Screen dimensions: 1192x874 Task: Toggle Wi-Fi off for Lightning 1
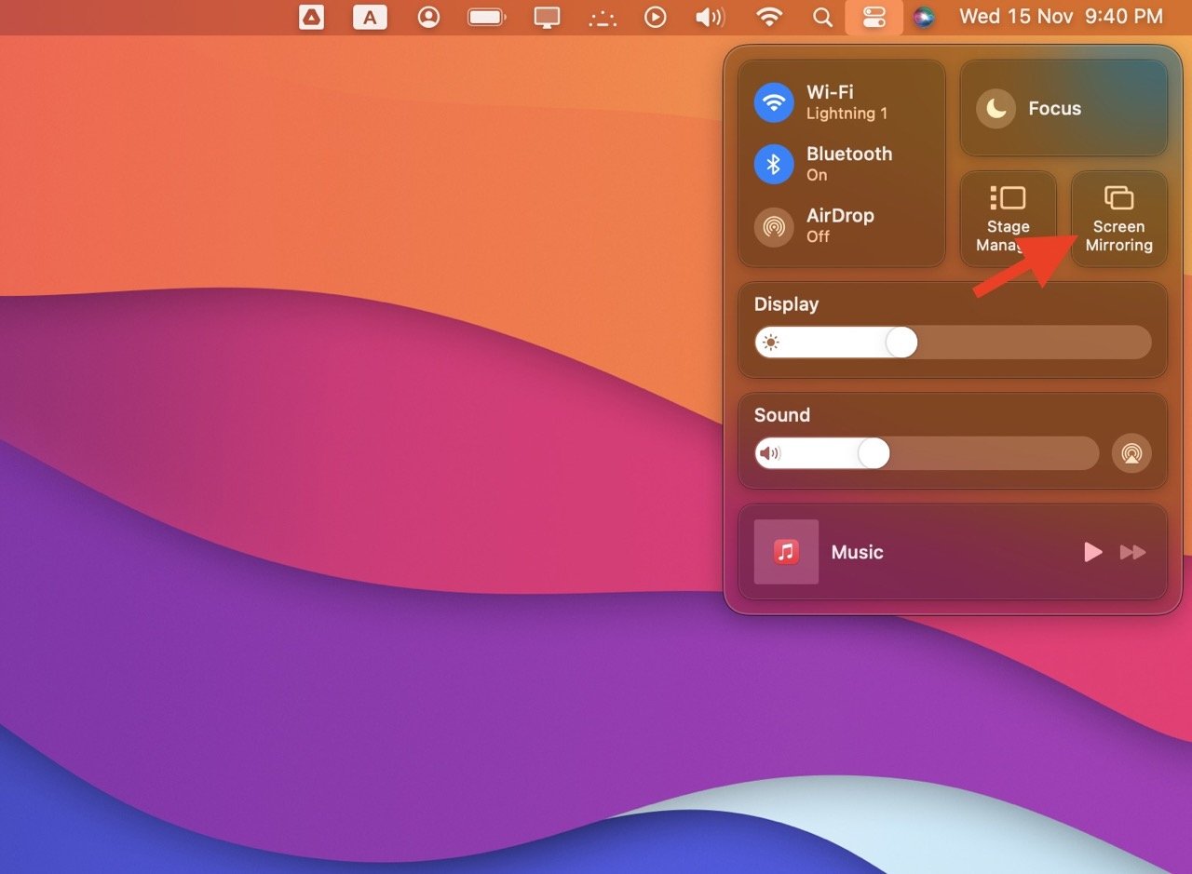774,102
